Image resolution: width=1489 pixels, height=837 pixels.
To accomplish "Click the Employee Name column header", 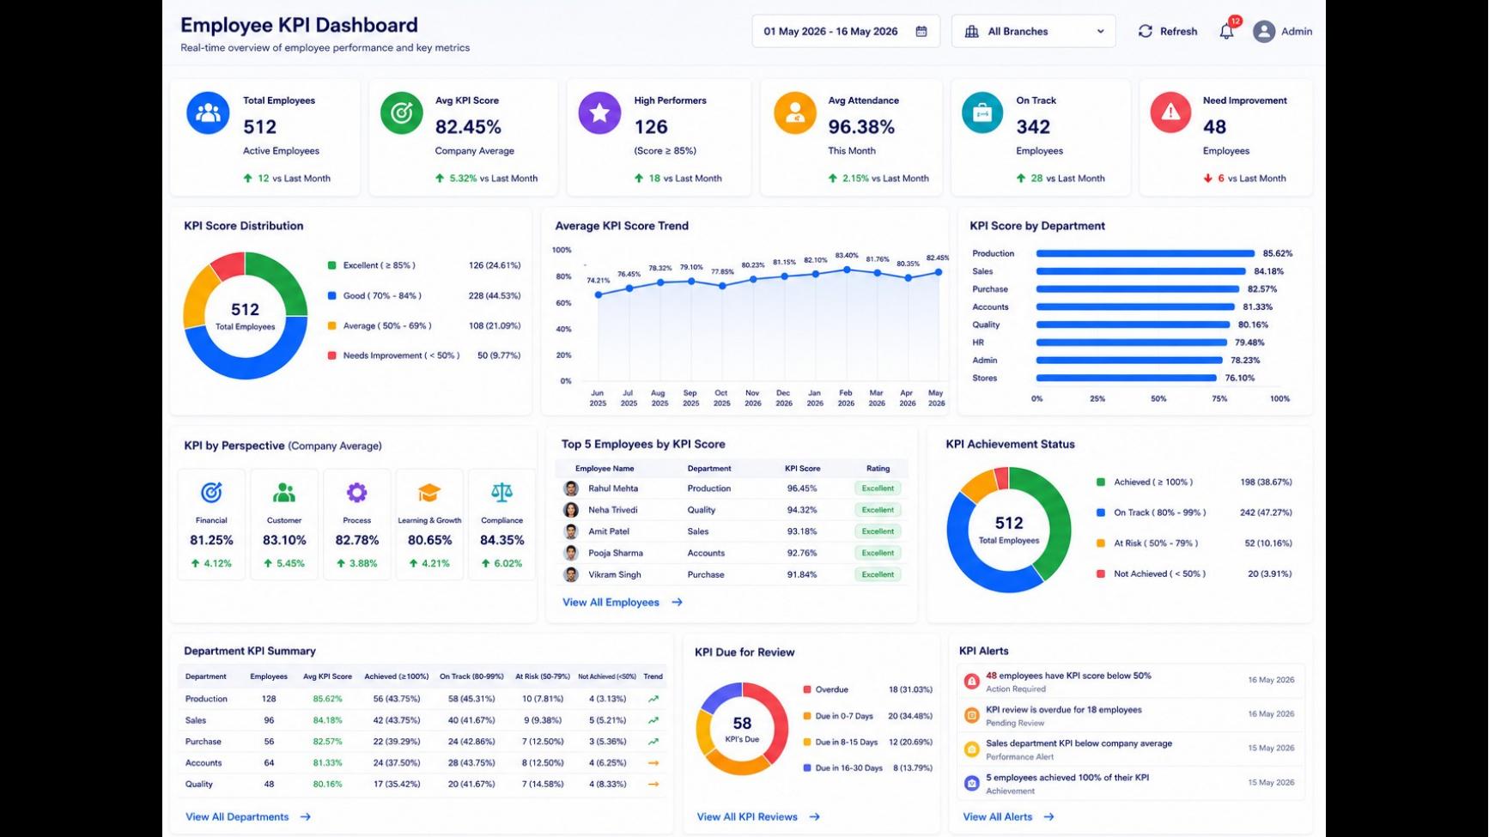I will pos(605,469).
